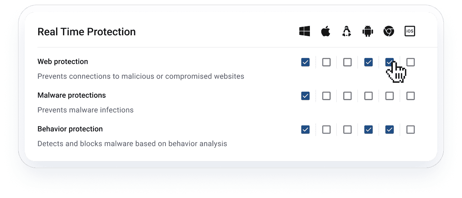Click the iOS platform icon
The width and height of the screenshot is (462, 198).
coord(410,31)
